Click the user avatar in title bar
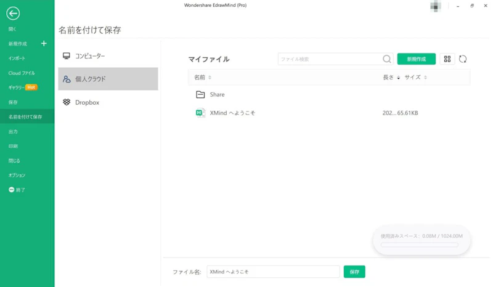 click(436, 6)
